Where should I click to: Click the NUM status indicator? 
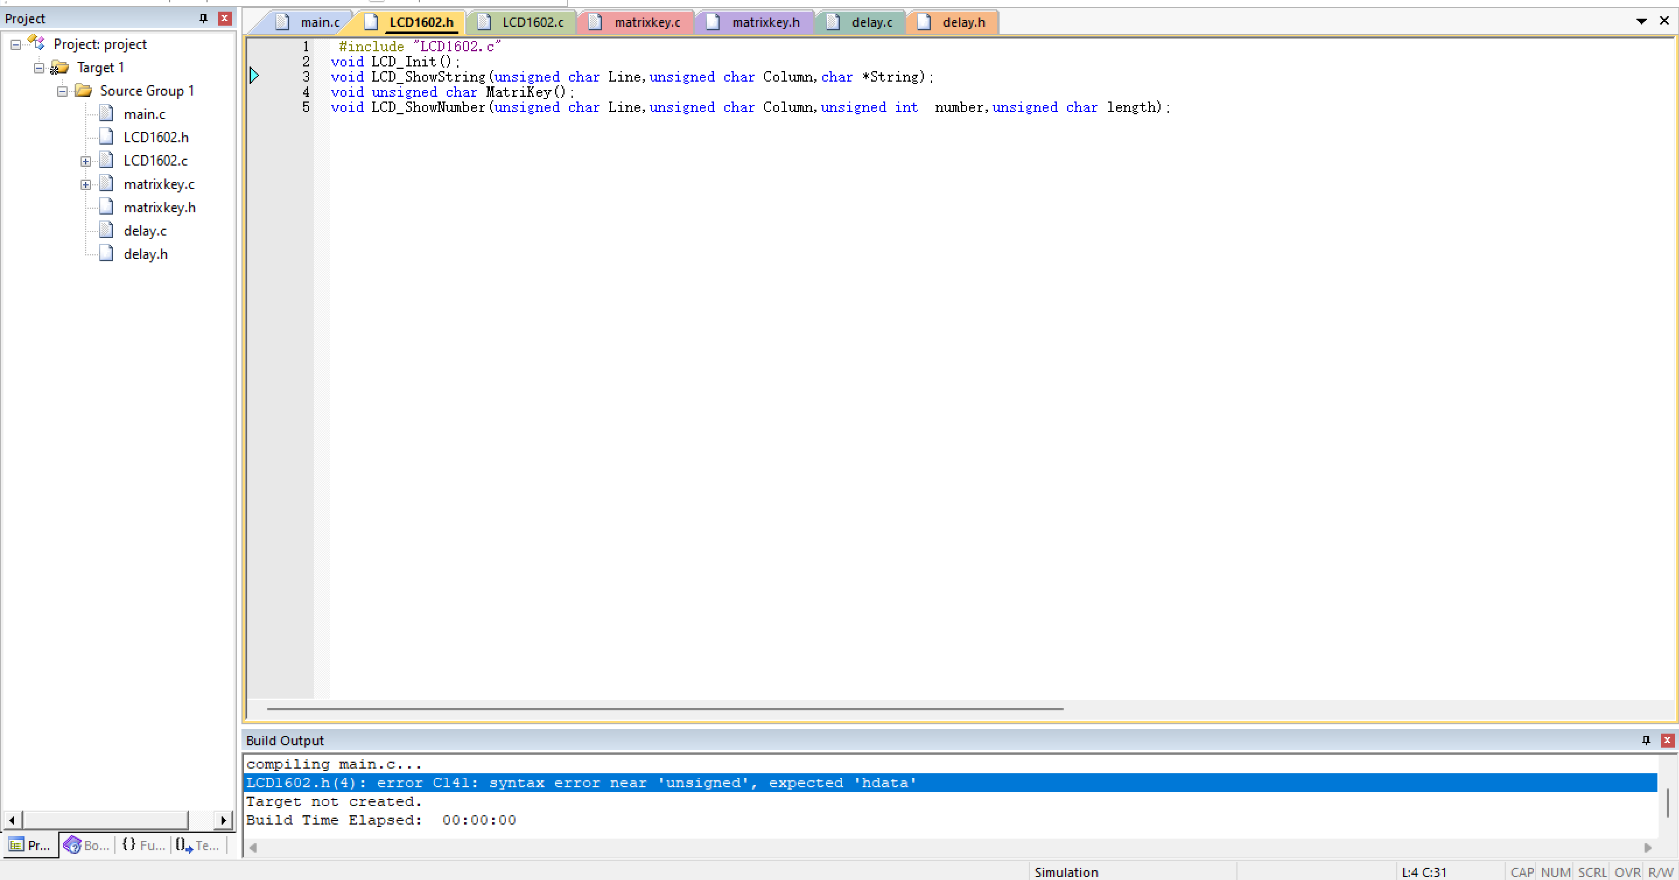pos(1556,872)
